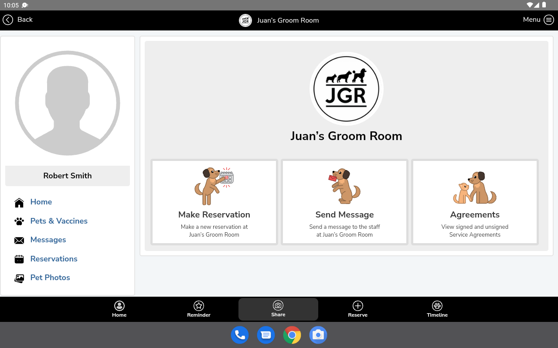Tap the Menu text label
Screen dimensions: 558x348
(531, 20)
